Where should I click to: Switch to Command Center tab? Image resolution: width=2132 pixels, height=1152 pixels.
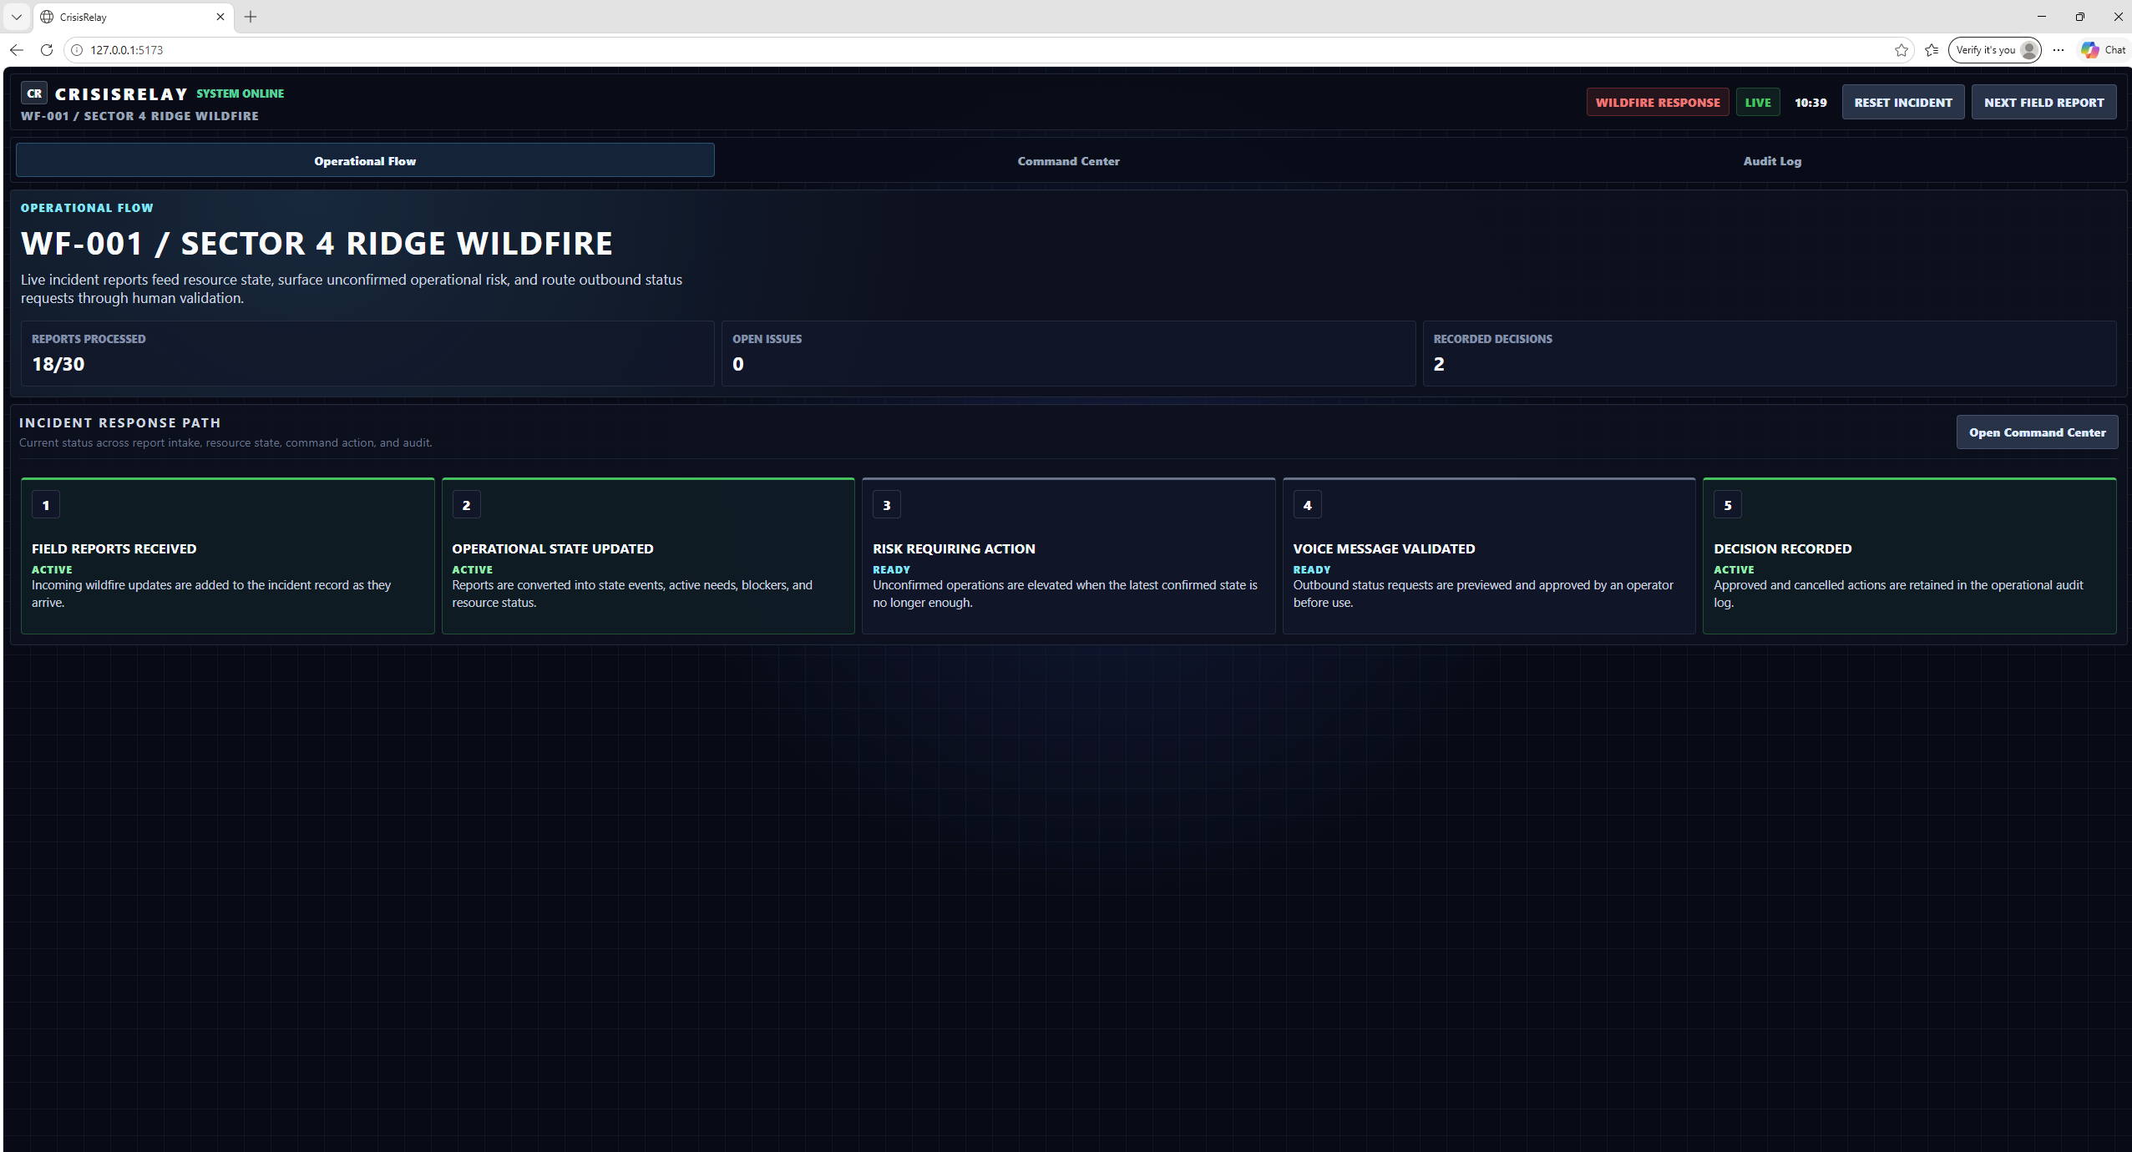pyautogui.click(x=1068, y=160)
